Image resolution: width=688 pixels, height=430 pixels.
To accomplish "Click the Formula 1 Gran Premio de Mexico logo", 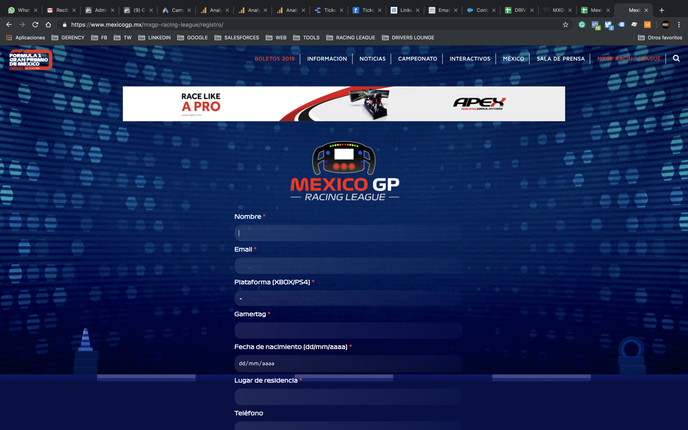I will pyautogui.click(x=31, y=60).
